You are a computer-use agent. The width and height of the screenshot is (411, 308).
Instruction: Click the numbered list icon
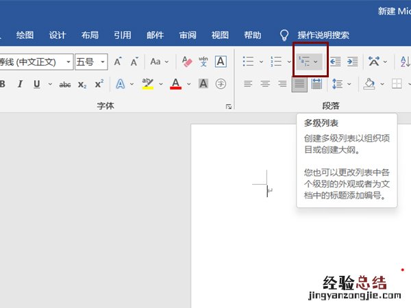click(x=276, y=62)
